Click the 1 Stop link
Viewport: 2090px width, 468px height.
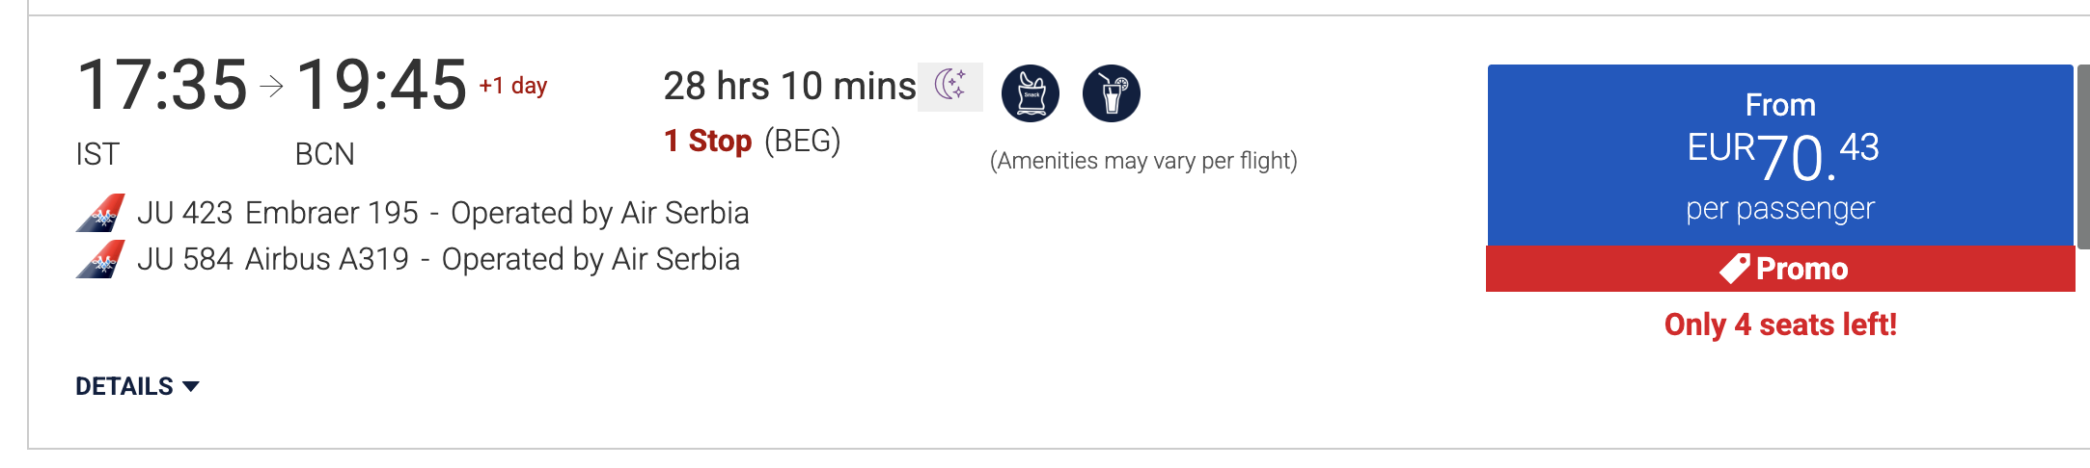coord(708,142)
